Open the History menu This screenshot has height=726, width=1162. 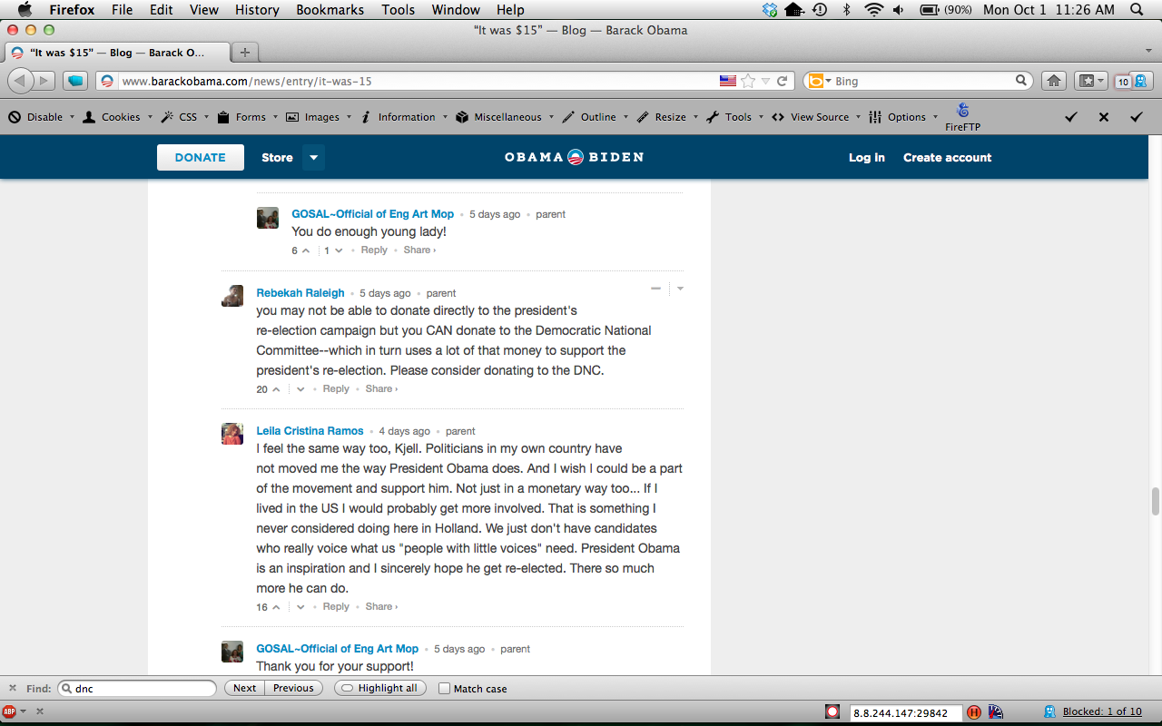(x=257, y=9)
